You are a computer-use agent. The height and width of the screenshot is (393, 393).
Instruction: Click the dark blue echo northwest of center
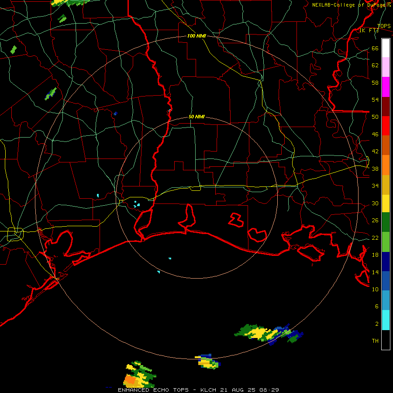pyautogui.click(x=115, y=114)
